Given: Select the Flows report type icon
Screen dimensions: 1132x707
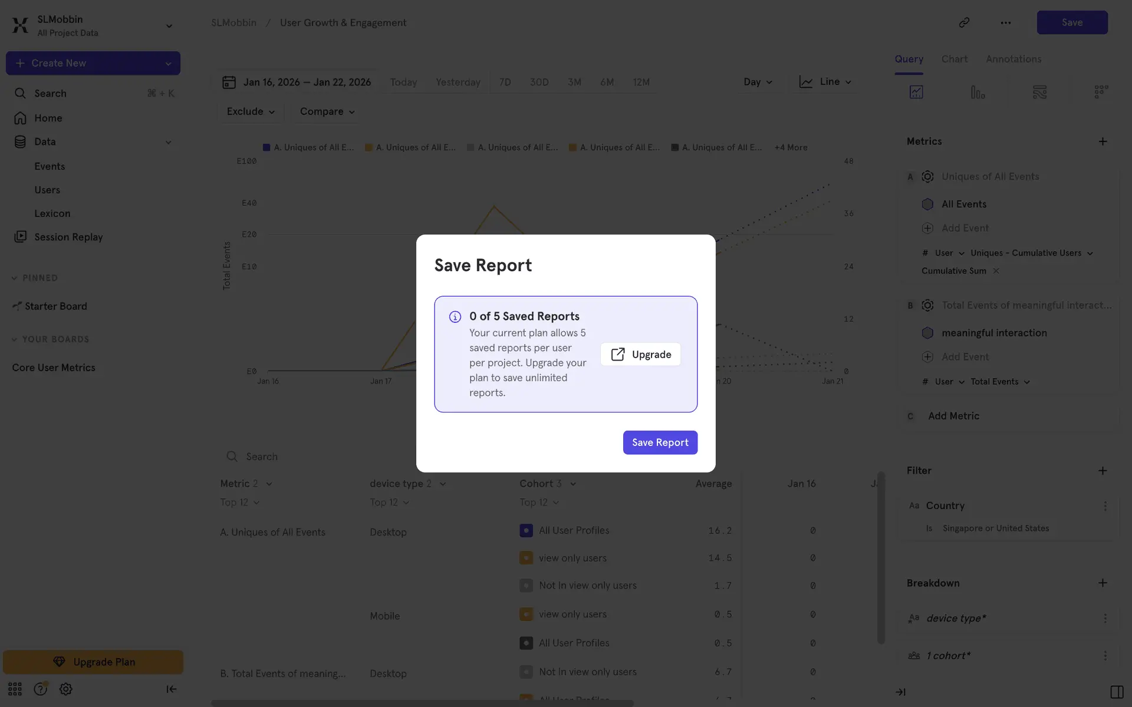Looking at the screenshot, I should (1039, 92).
